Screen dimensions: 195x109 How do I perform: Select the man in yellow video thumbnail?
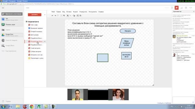point(78,94)
